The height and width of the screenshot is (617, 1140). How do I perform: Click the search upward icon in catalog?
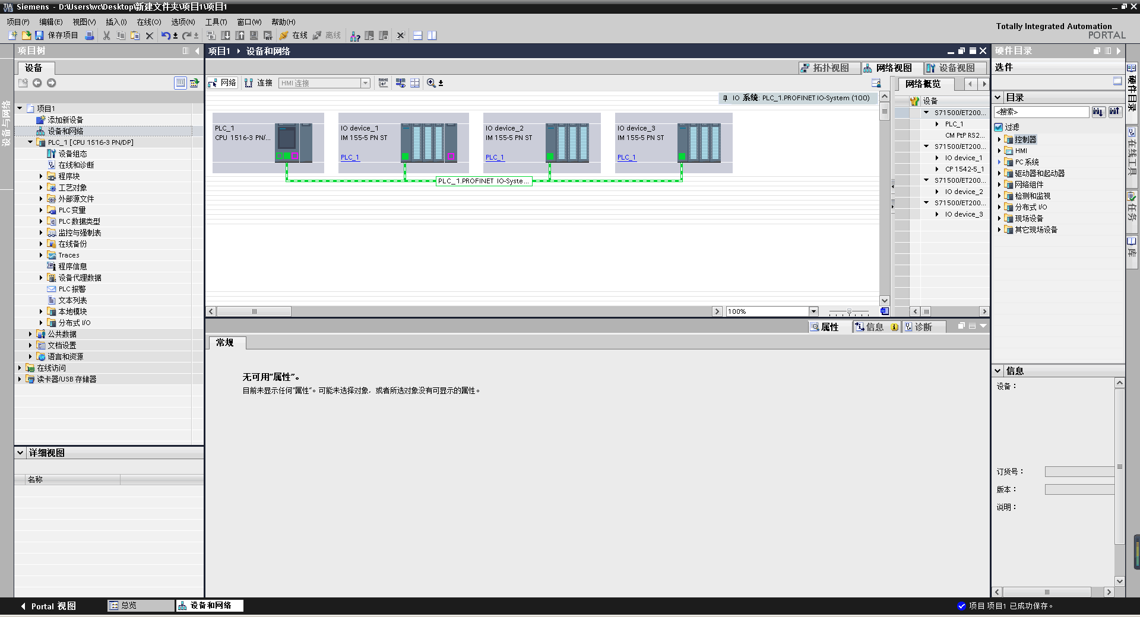click(1114, 112)
